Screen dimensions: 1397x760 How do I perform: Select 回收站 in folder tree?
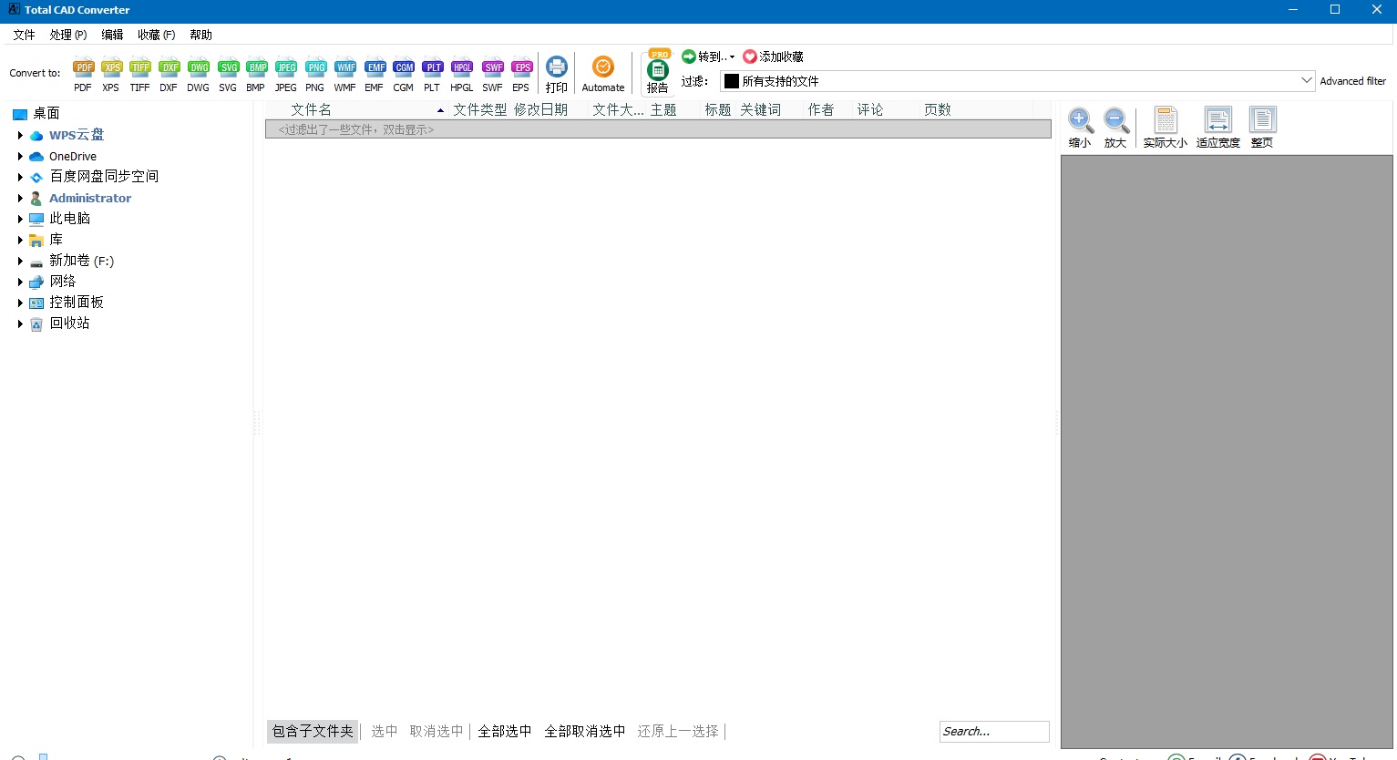(69, 324)
